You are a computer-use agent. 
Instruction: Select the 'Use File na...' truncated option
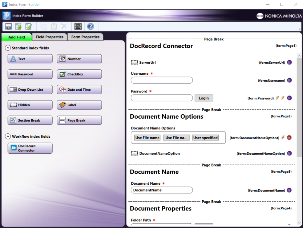point(176,138)
